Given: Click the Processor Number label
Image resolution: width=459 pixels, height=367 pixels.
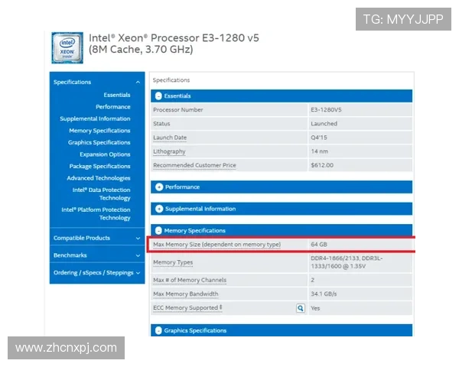Looking at the screenshot, I should 178,110.
